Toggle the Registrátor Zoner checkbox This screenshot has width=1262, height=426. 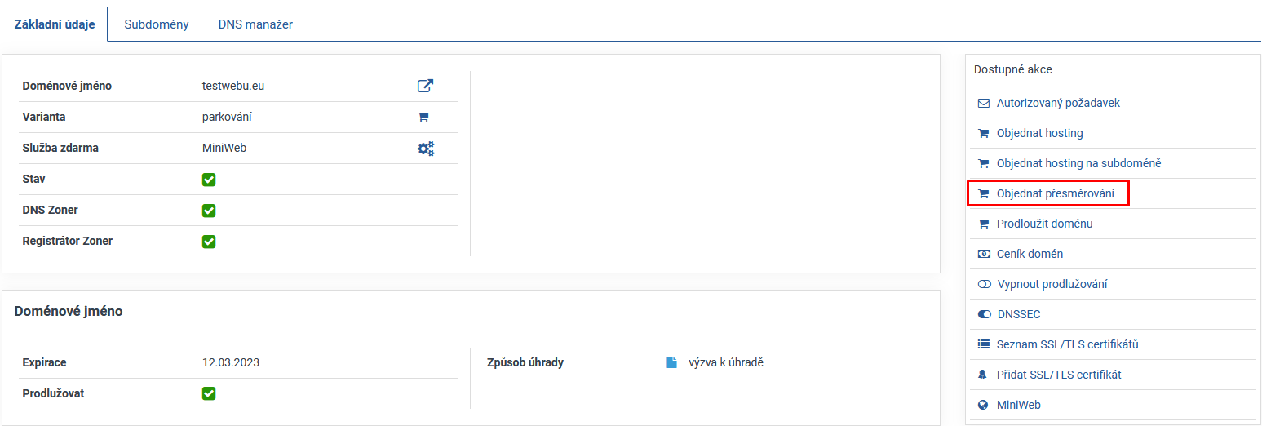click(x=209, y=242)
